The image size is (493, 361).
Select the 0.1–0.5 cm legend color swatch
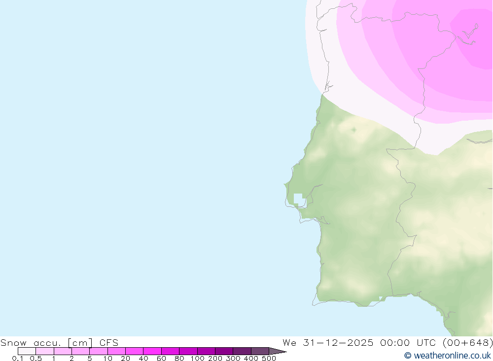coord(27,351)
